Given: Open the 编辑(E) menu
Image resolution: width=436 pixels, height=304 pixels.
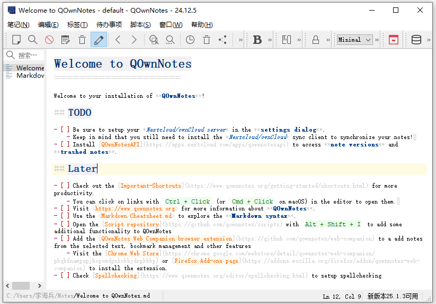Looking at the screenshot, I should click(48, 25).
